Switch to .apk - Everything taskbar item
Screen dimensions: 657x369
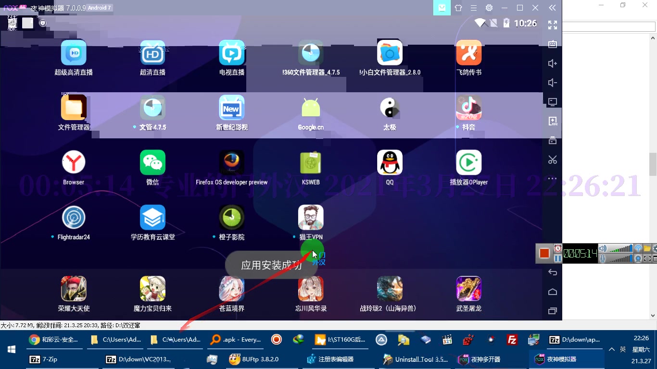237,340
